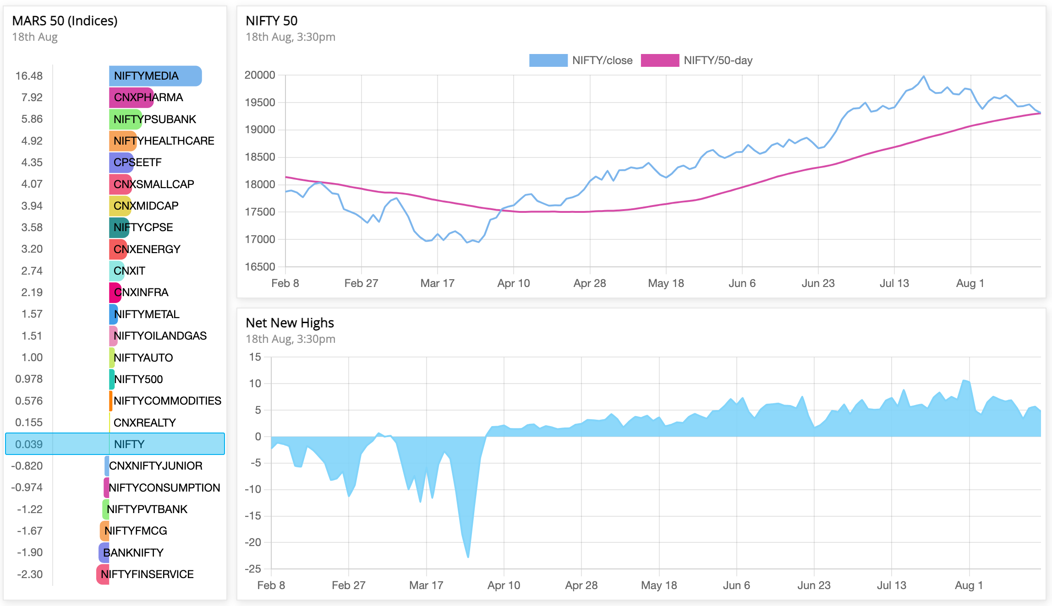This screenshot has height=606, width=1052.
Task: Click the CNXIT index bar
Action: [x=116, y=271]
